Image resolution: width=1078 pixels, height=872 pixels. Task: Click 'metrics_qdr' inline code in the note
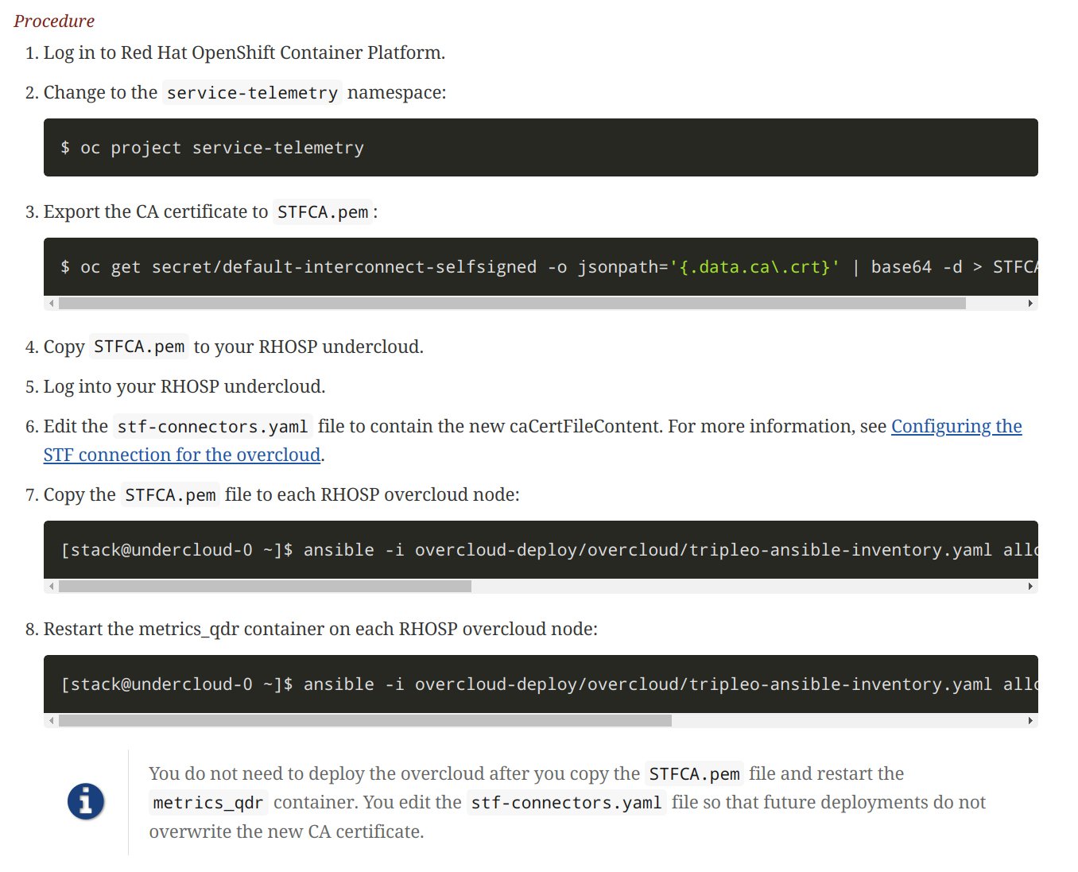tap(207, 803)
